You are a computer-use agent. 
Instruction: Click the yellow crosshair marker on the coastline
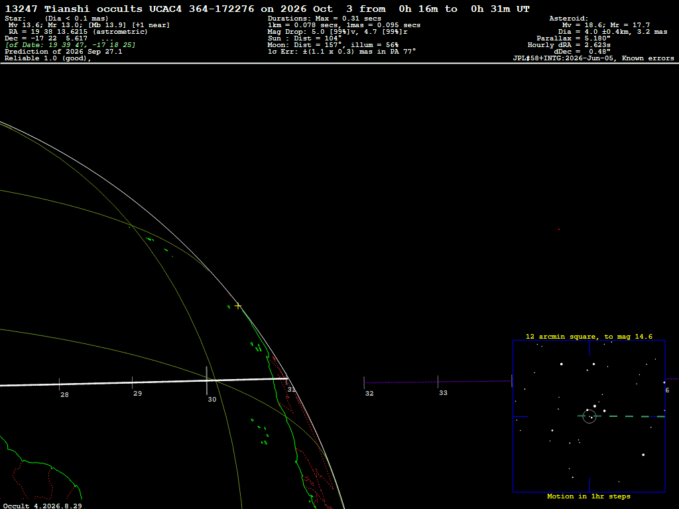[238, 306]
